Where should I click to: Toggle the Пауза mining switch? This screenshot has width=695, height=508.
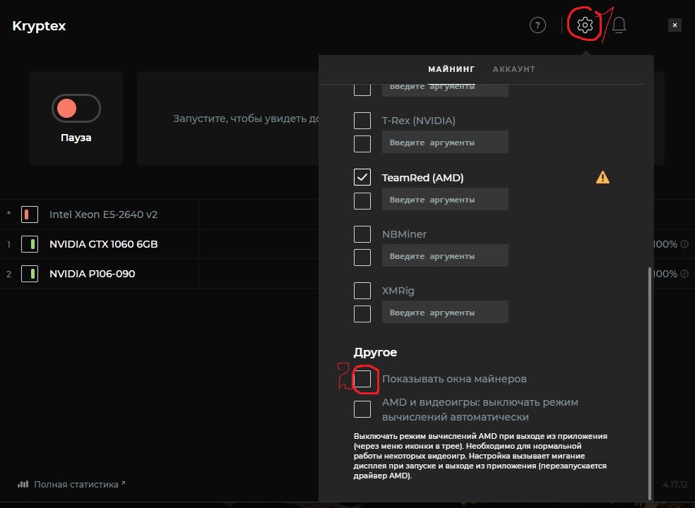(76, 108)
